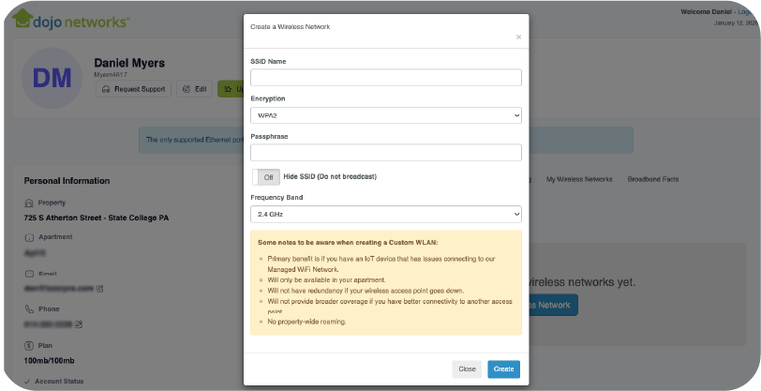
Task: Click the SSID Name input field
Action: coord(385,78)
